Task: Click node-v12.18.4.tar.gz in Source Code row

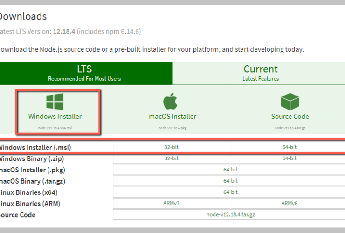Action: [x=230, y=215]
